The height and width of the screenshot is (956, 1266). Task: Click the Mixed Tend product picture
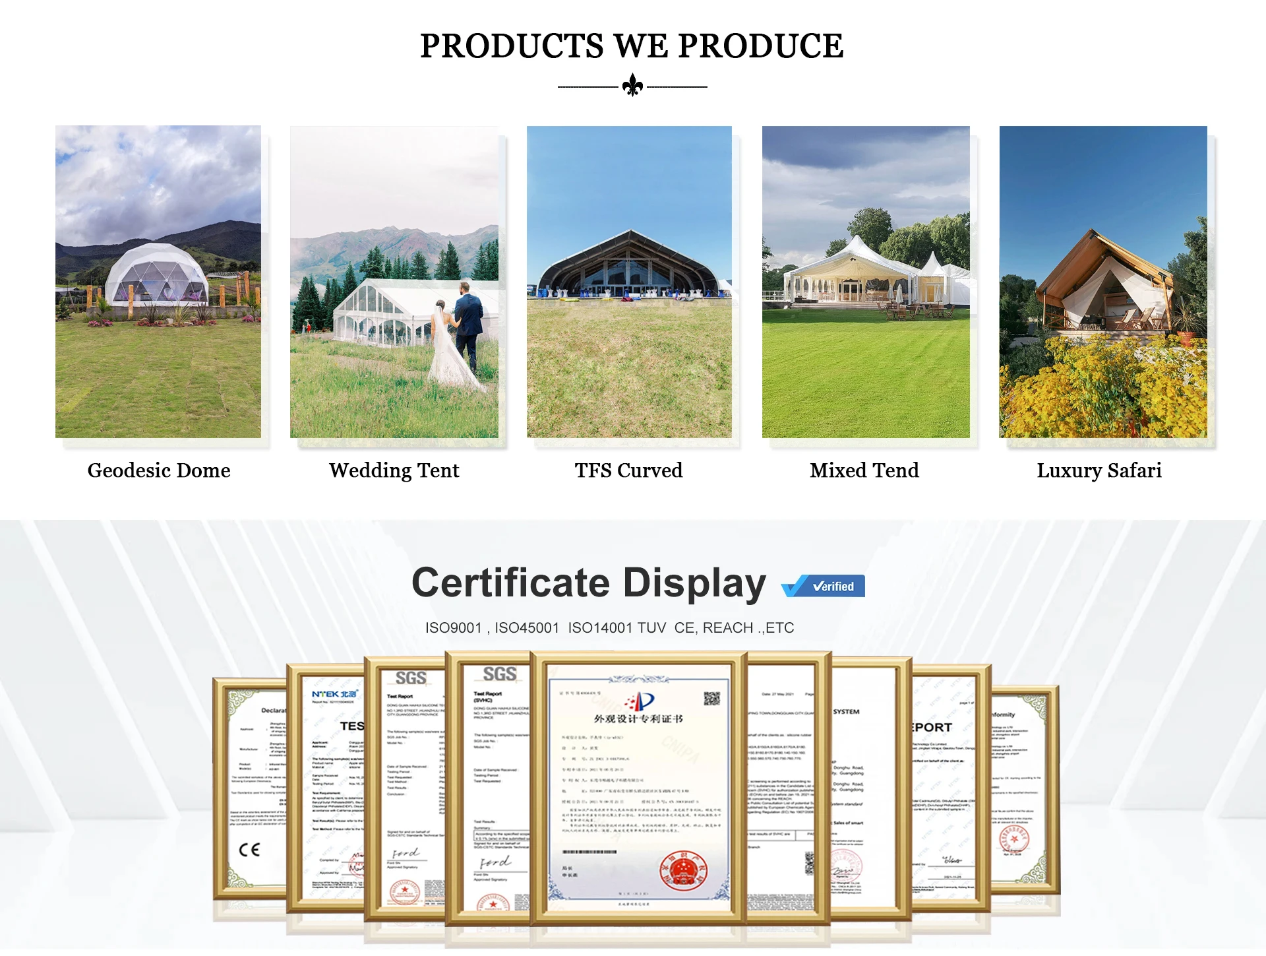[866, 282]
